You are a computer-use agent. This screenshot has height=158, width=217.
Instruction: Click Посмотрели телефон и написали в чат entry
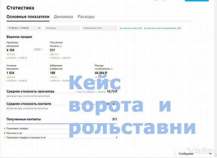coord(26,138)
